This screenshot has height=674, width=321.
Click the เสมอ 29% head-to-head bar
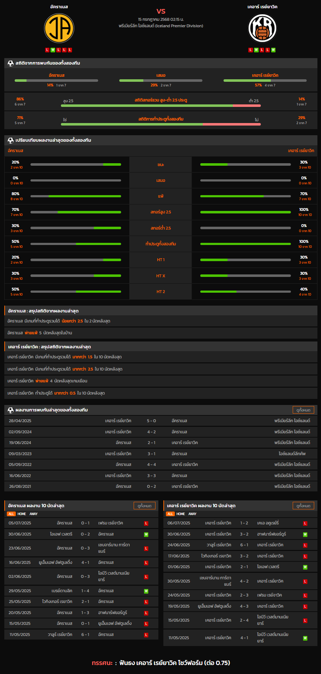161,81
